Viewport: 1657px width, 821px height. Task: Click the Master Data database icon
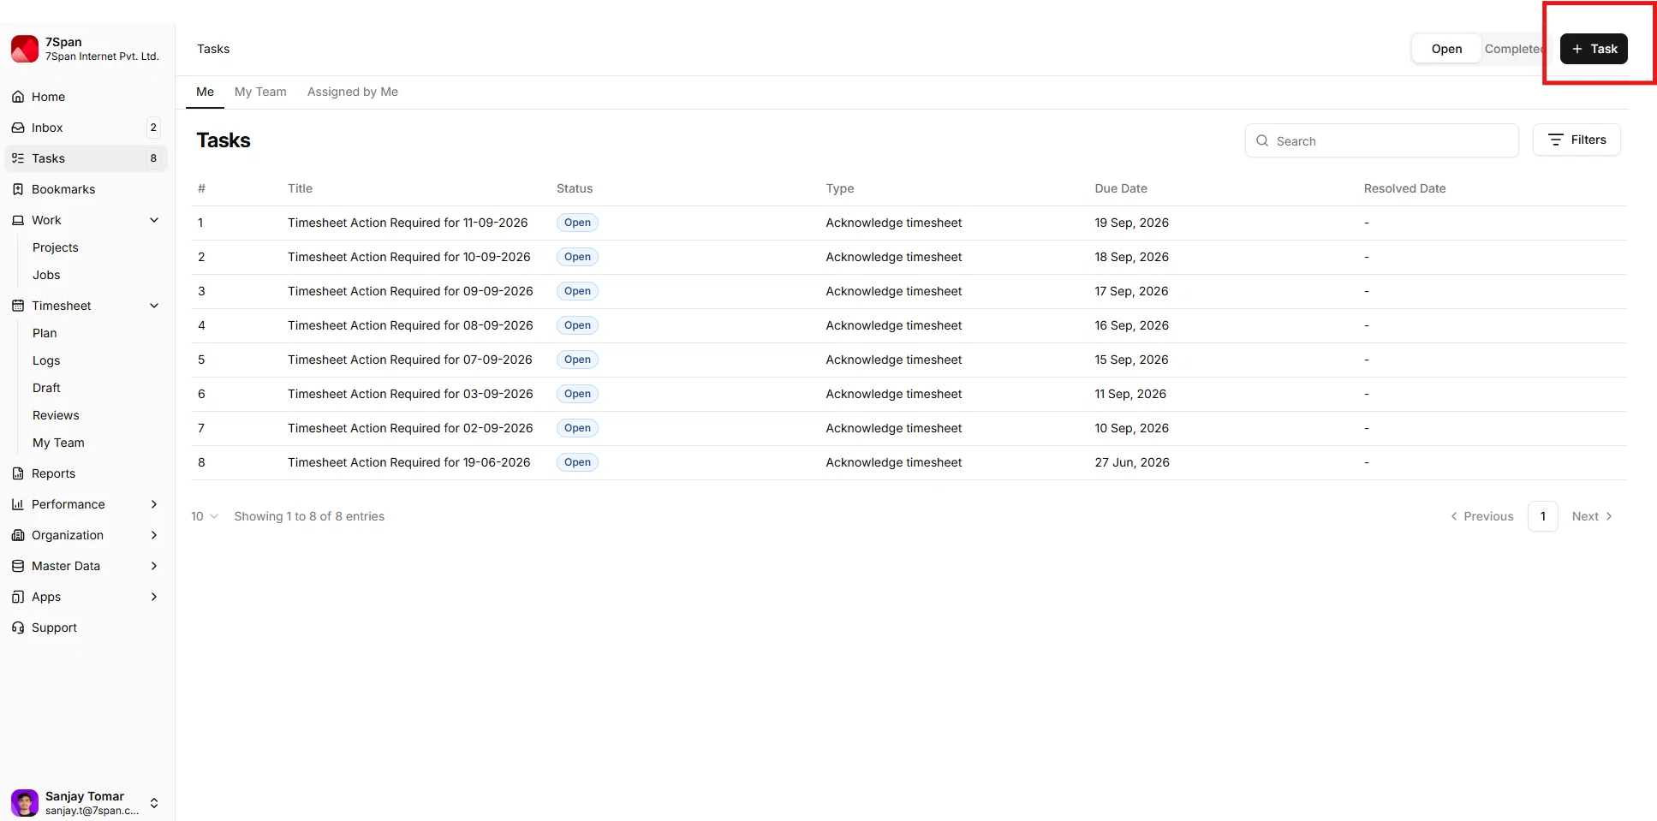coord(18,566)
